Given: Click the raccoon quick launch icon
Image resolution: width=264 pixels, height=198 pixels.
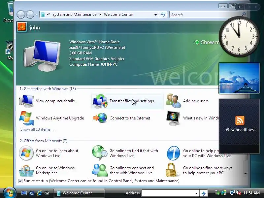Looking at the screenshot, I should [47, 193].
